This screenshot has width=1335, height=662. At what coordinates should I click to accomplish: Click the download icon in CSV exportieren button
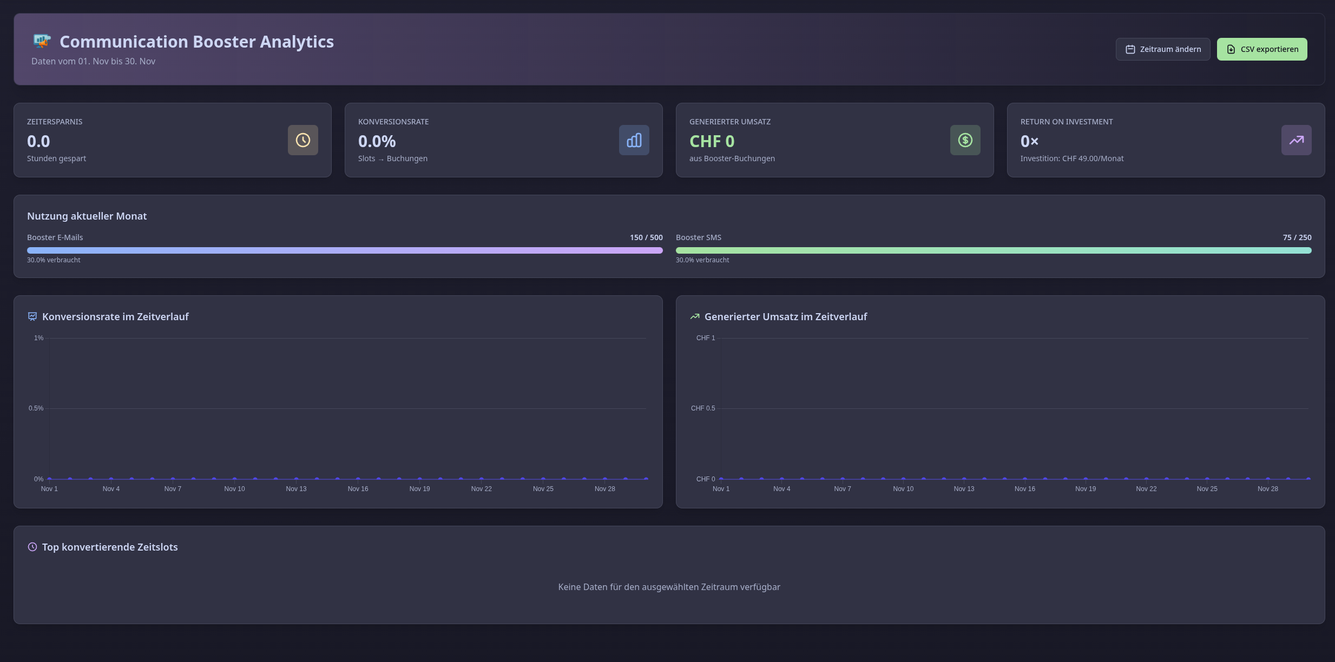(1231, 49)
